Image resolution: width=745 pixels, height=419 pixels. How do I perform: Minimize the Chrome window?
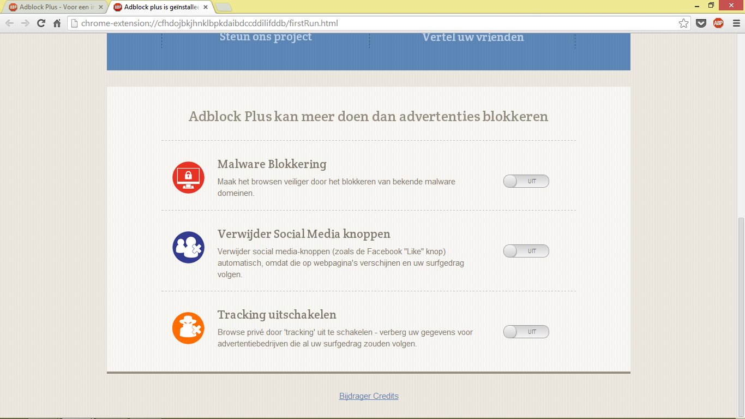coord(697,5)
